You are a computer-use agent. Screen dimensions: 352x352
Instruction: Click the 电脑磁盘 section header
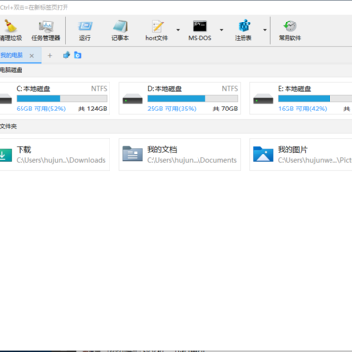click(11, 70)
